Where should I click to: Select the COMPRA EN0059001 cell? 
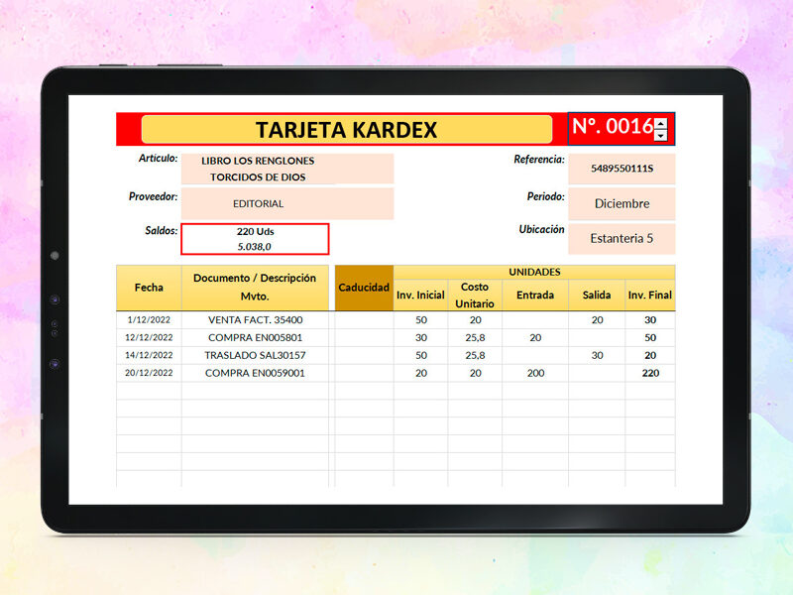255,373
